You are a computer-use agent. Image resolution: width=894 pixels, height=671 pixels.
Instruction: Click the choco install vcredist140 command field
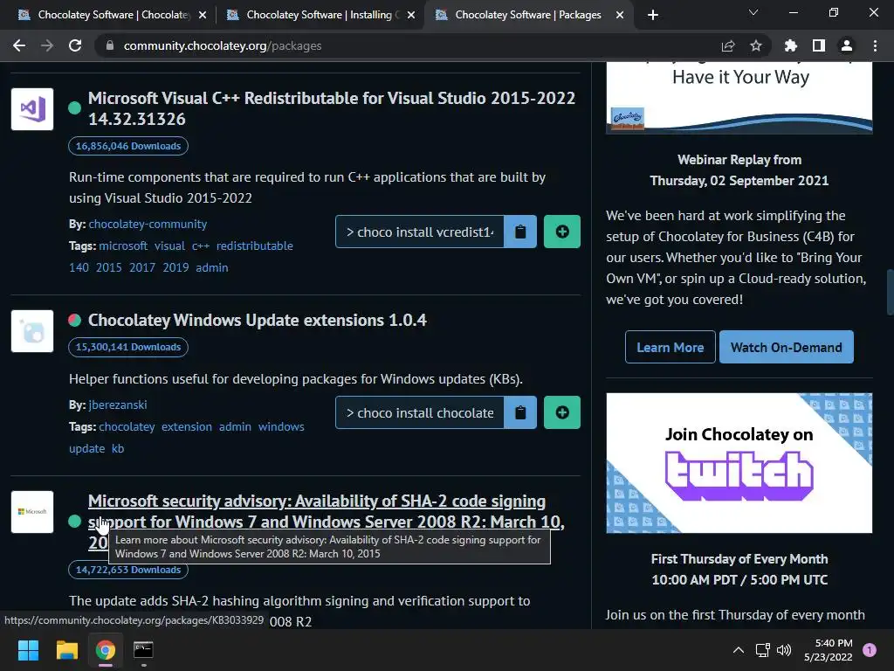pos(420,232)
